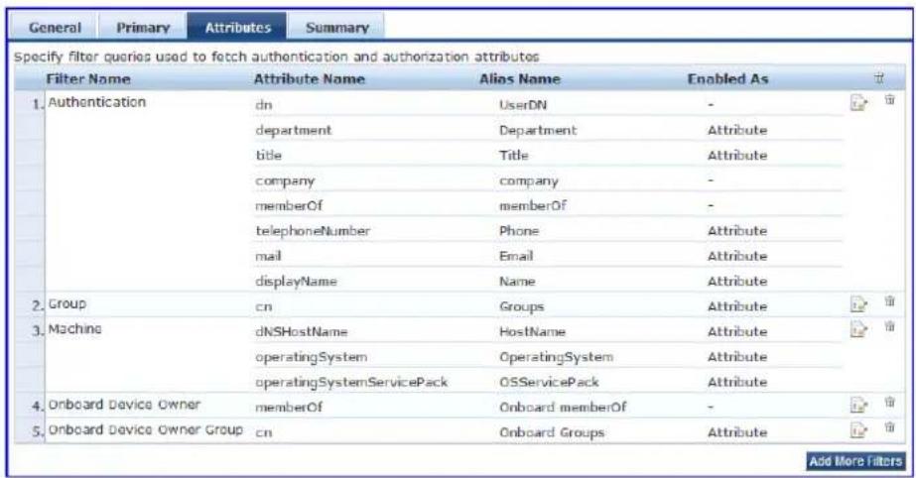Click the telephoneNumber attribute

coord(313,230)
